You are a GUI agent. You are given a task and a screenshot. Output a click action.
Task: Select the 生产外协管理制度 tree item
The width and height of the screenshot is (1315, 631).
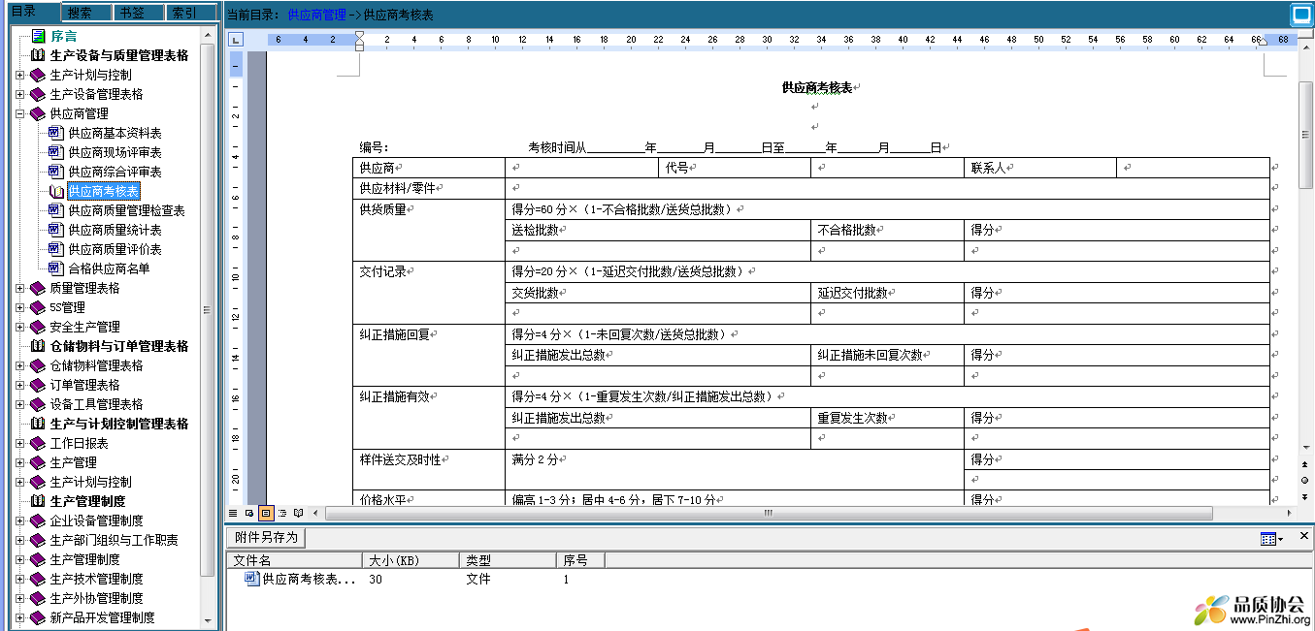(96, 598)
